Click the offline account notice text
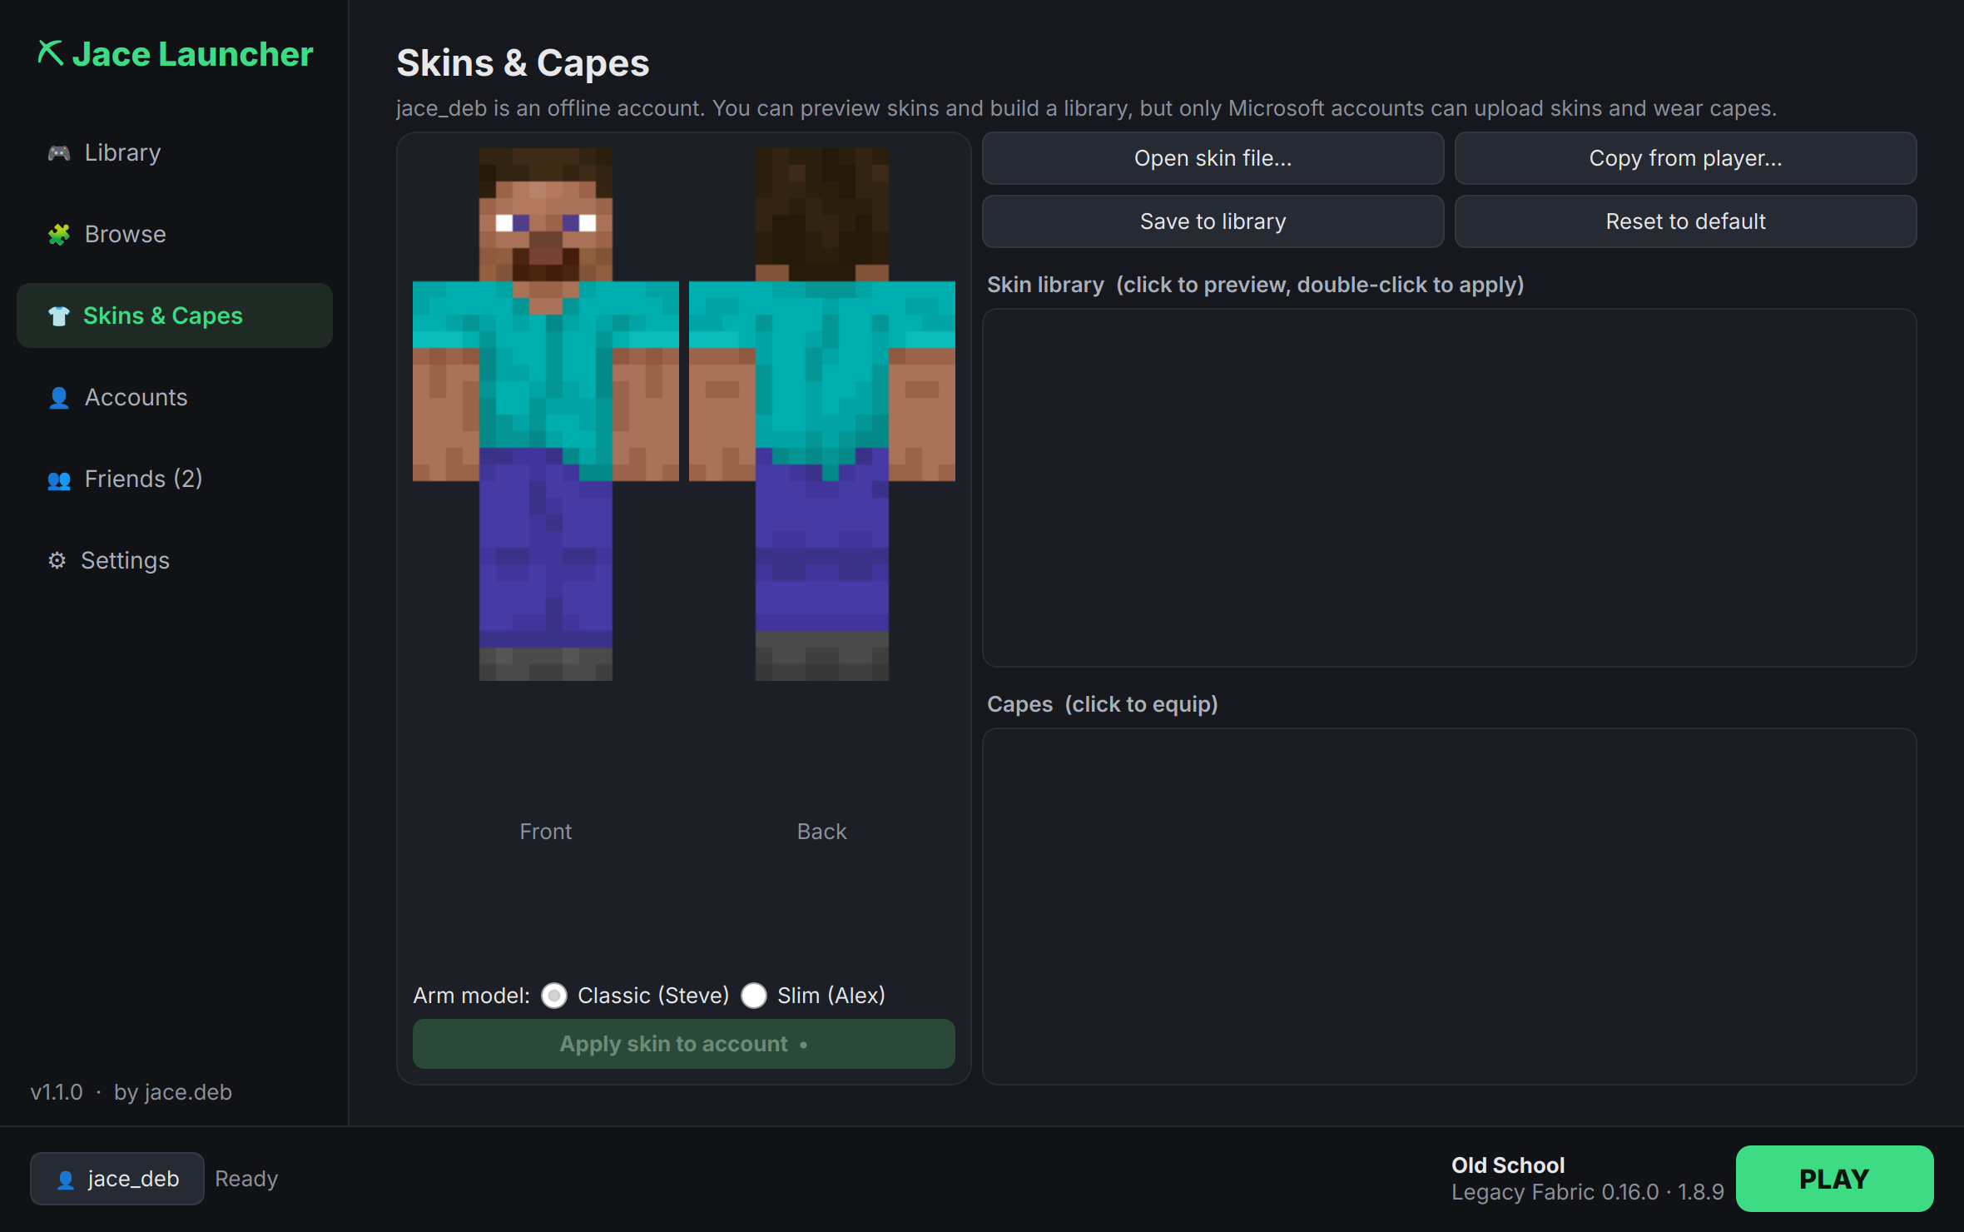 coord(1086,108)
